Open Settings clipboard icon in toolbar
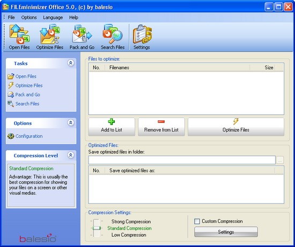 [x=142, y=37]
